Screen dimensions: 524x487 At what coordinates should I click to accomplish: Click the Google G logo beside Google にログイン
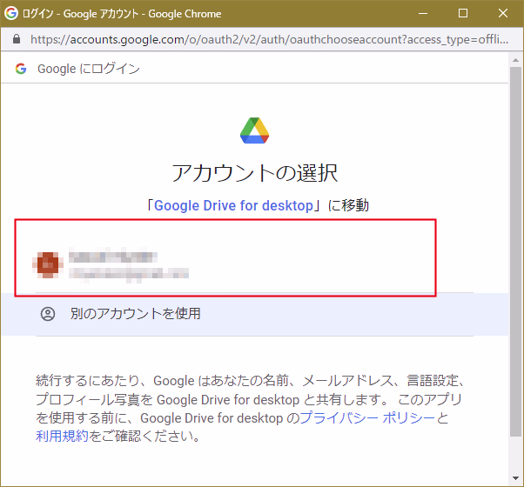[x=21, y=69]
